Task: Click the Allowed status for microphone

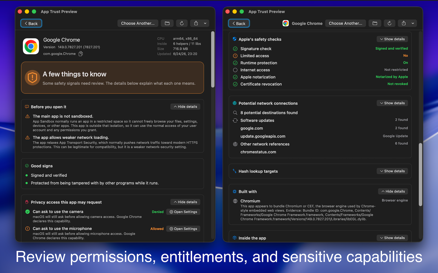Action: [x=157, y=229]
